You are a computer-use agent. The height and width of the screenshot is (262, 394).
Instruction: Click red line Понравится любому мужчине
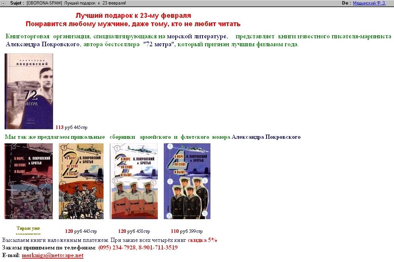[133, 24]
